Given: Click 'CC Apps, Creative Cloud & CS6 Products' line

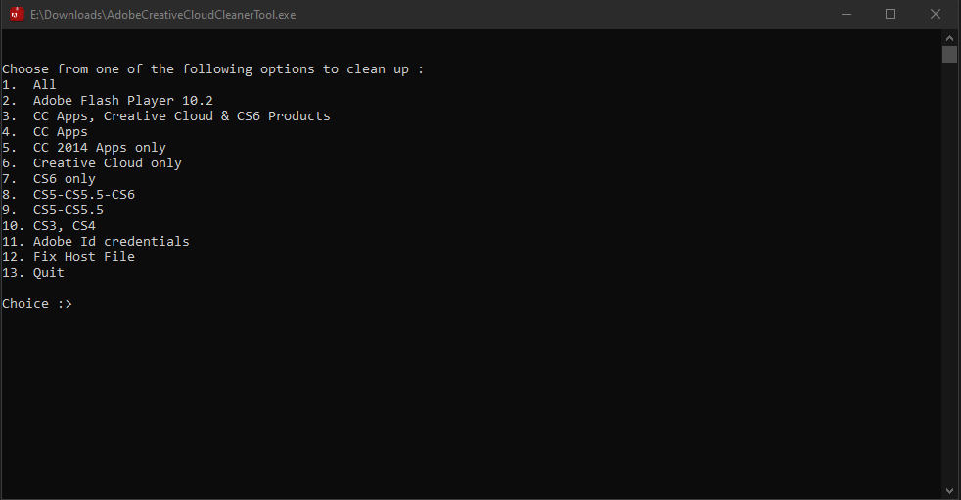Looking at the screenshot, I should [x=166, y=115].
